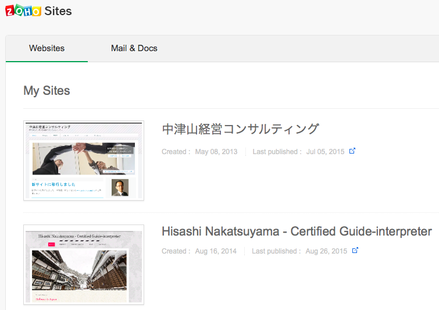The height and width of the screenshot is (310, 439).
Task: Click the Created Aug 16, 2014 date
Action: pyautogui.click(x=216, y=251)
